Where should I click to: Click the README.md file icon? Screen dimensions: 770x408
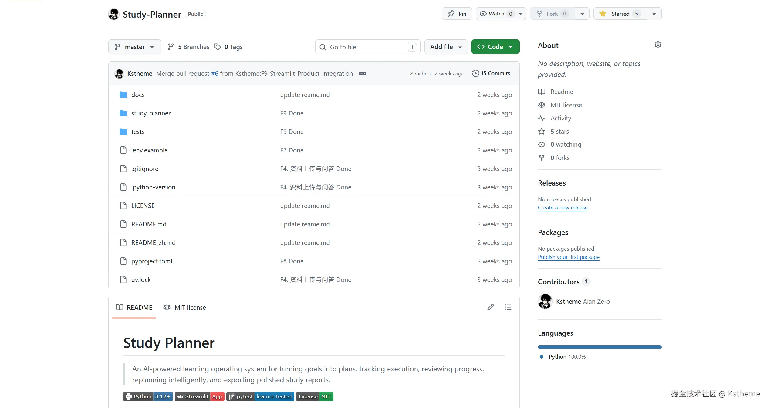(123, 224)
